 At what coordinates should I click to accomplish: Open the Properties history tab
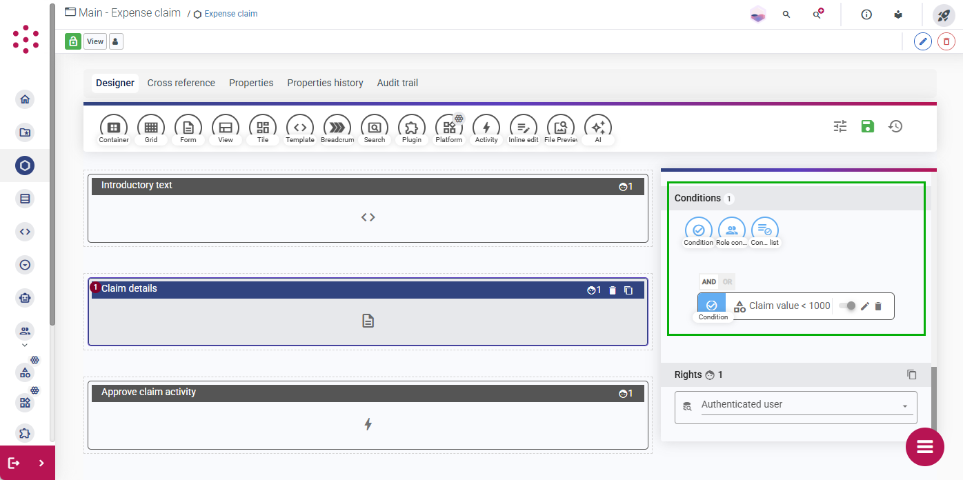click(x=325, y=83)
